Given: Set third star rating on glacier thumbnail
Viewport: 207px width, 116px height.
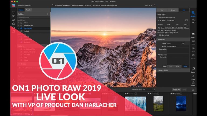Looking at the screenshot, I should point(129,93).
